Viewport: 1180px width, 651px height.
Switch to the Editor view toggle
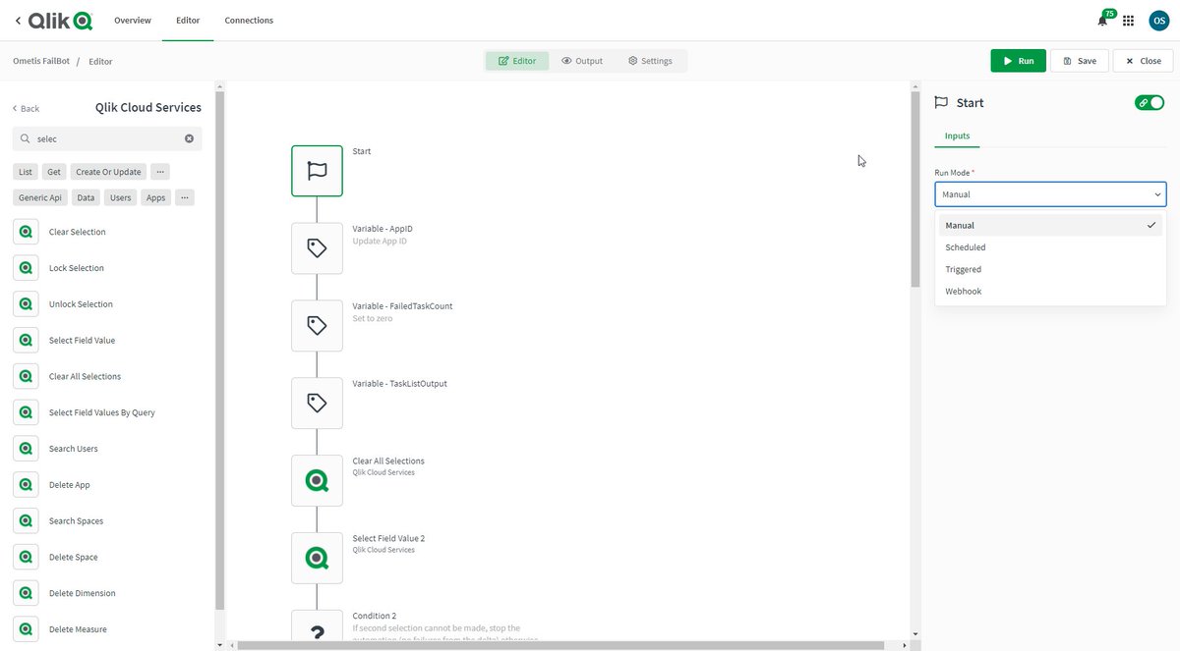517,61
